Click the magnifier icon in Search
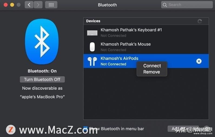 pos(165,5)
